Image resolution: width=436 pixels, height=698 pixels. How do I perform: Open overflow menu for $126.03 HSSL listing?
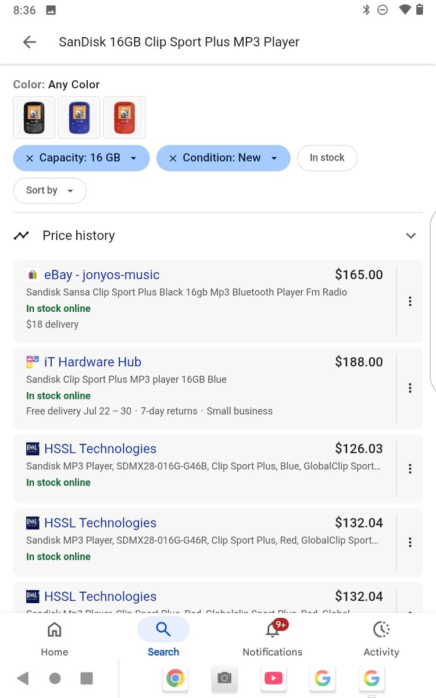(x=410, y=469)
